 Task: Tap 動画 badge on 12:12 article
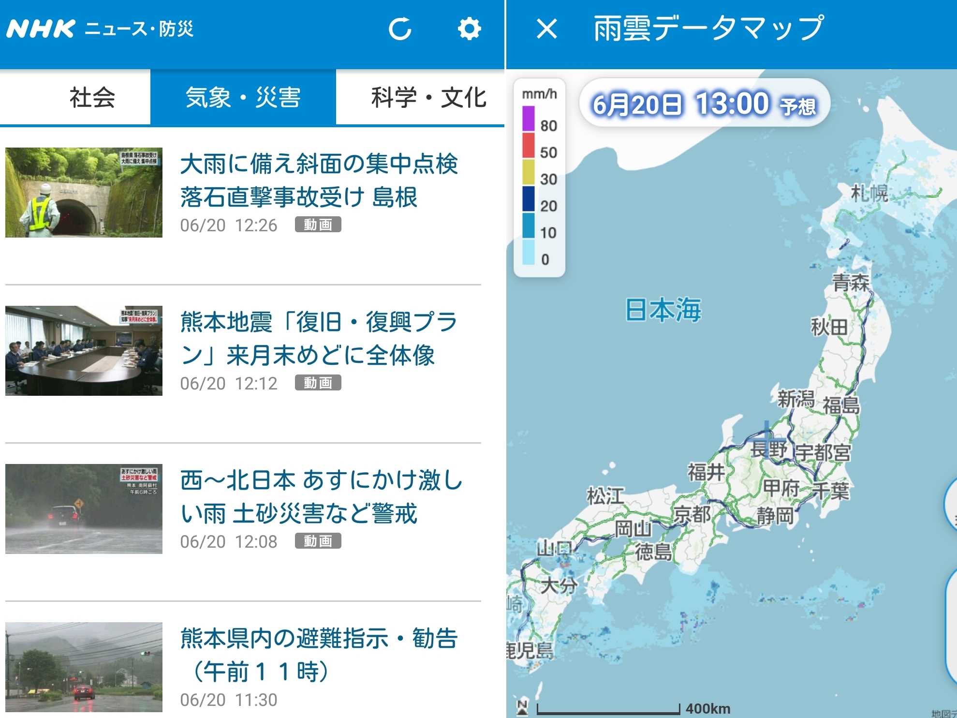(x=318, y=383)
